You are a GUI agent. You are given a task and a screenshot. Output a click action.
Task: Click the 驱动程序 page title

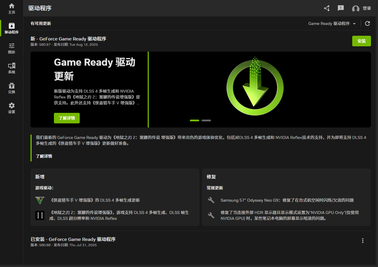point(40,8)
